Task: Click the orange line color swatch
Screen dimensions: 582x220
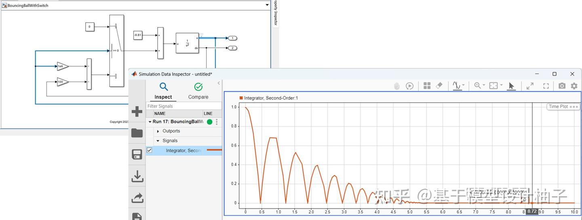Action: [x=214, y=150]
